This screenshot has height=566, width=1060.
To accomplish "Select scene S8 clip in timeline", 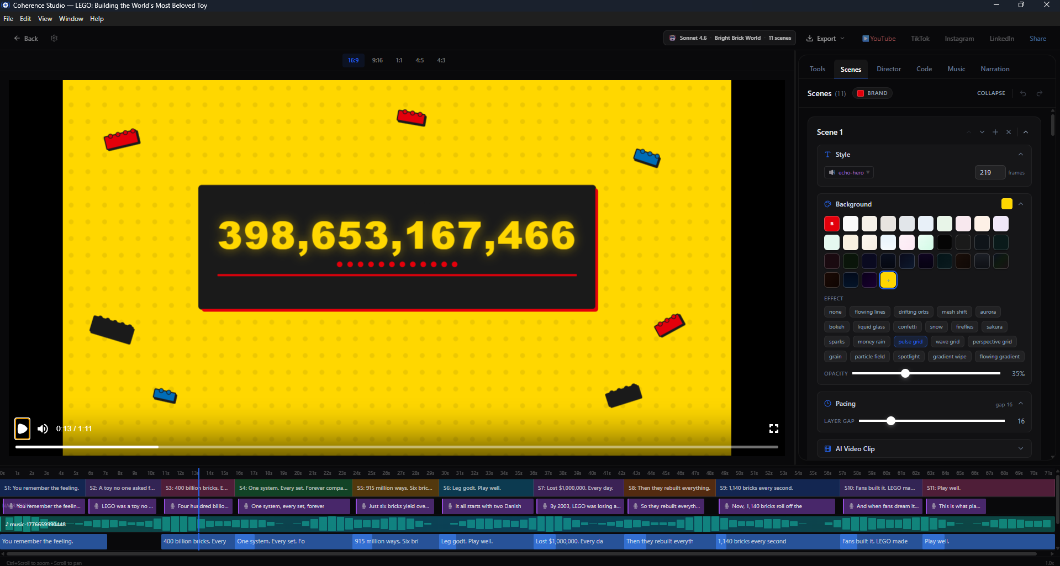I will pyautogui.click(x=669, y=488).
